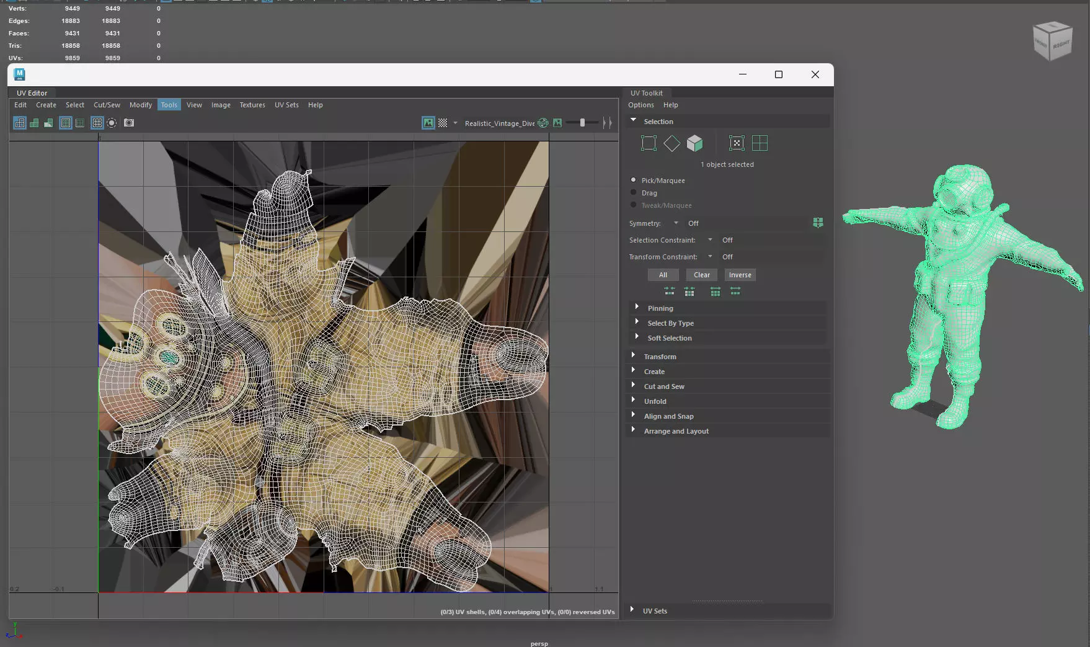The height and width of the screenshot is (647, 1090).
Task: Take a UV snapshot with camera icon
Action: pos(129,123)
